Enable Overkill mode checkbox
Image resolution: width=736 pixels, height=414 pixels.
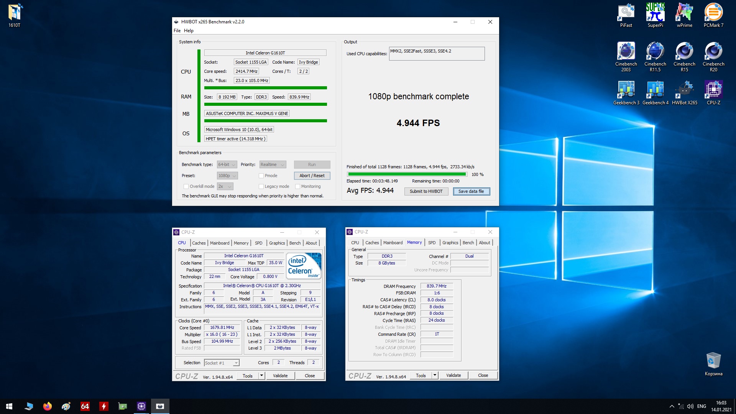click(x=186, y=186)
